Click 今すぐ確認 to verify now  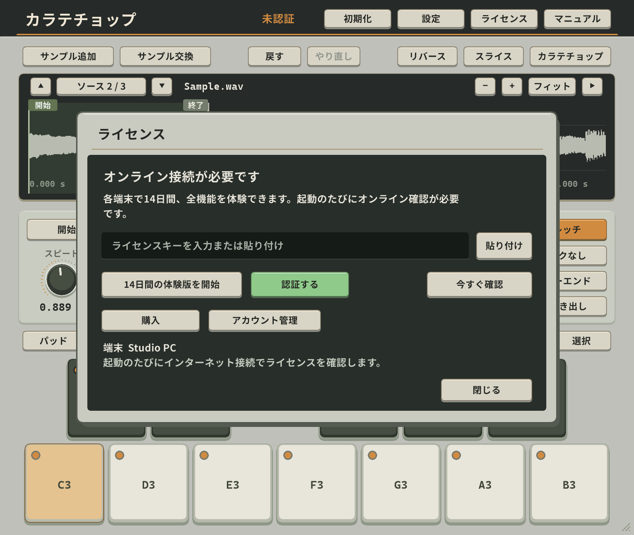click(x=479, y=284)
